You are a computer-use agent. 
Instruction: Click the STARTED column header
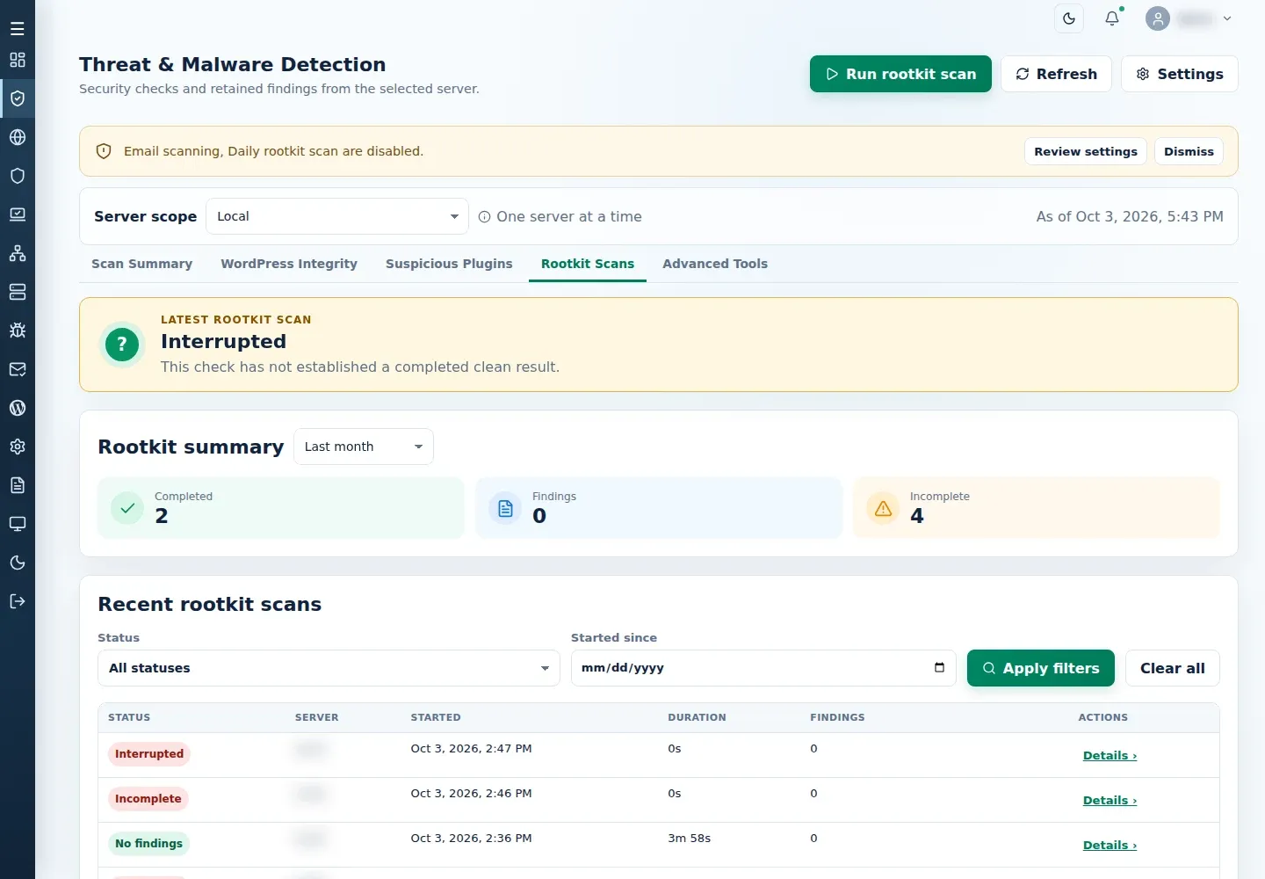436,717
